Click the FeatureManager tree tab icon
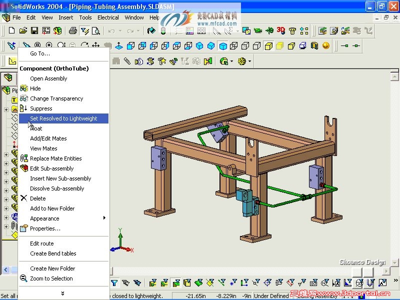 pos(8,77)
